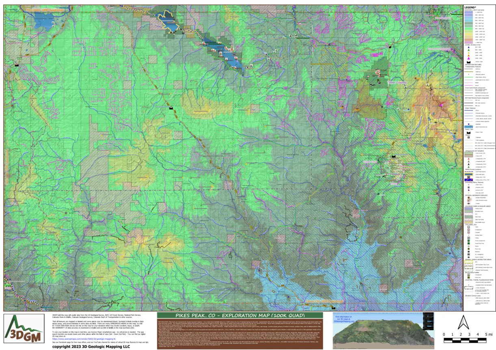Select the Green Mountain Falls label
This screenshot has height=350, width=496.
438,48
